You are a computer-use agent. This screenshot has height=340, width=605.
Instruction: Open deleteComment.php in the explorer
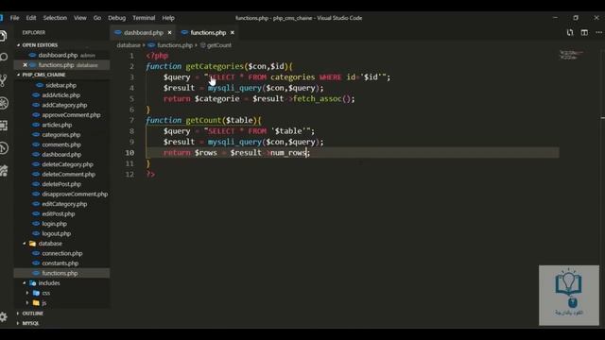click(x=68, y=174)
